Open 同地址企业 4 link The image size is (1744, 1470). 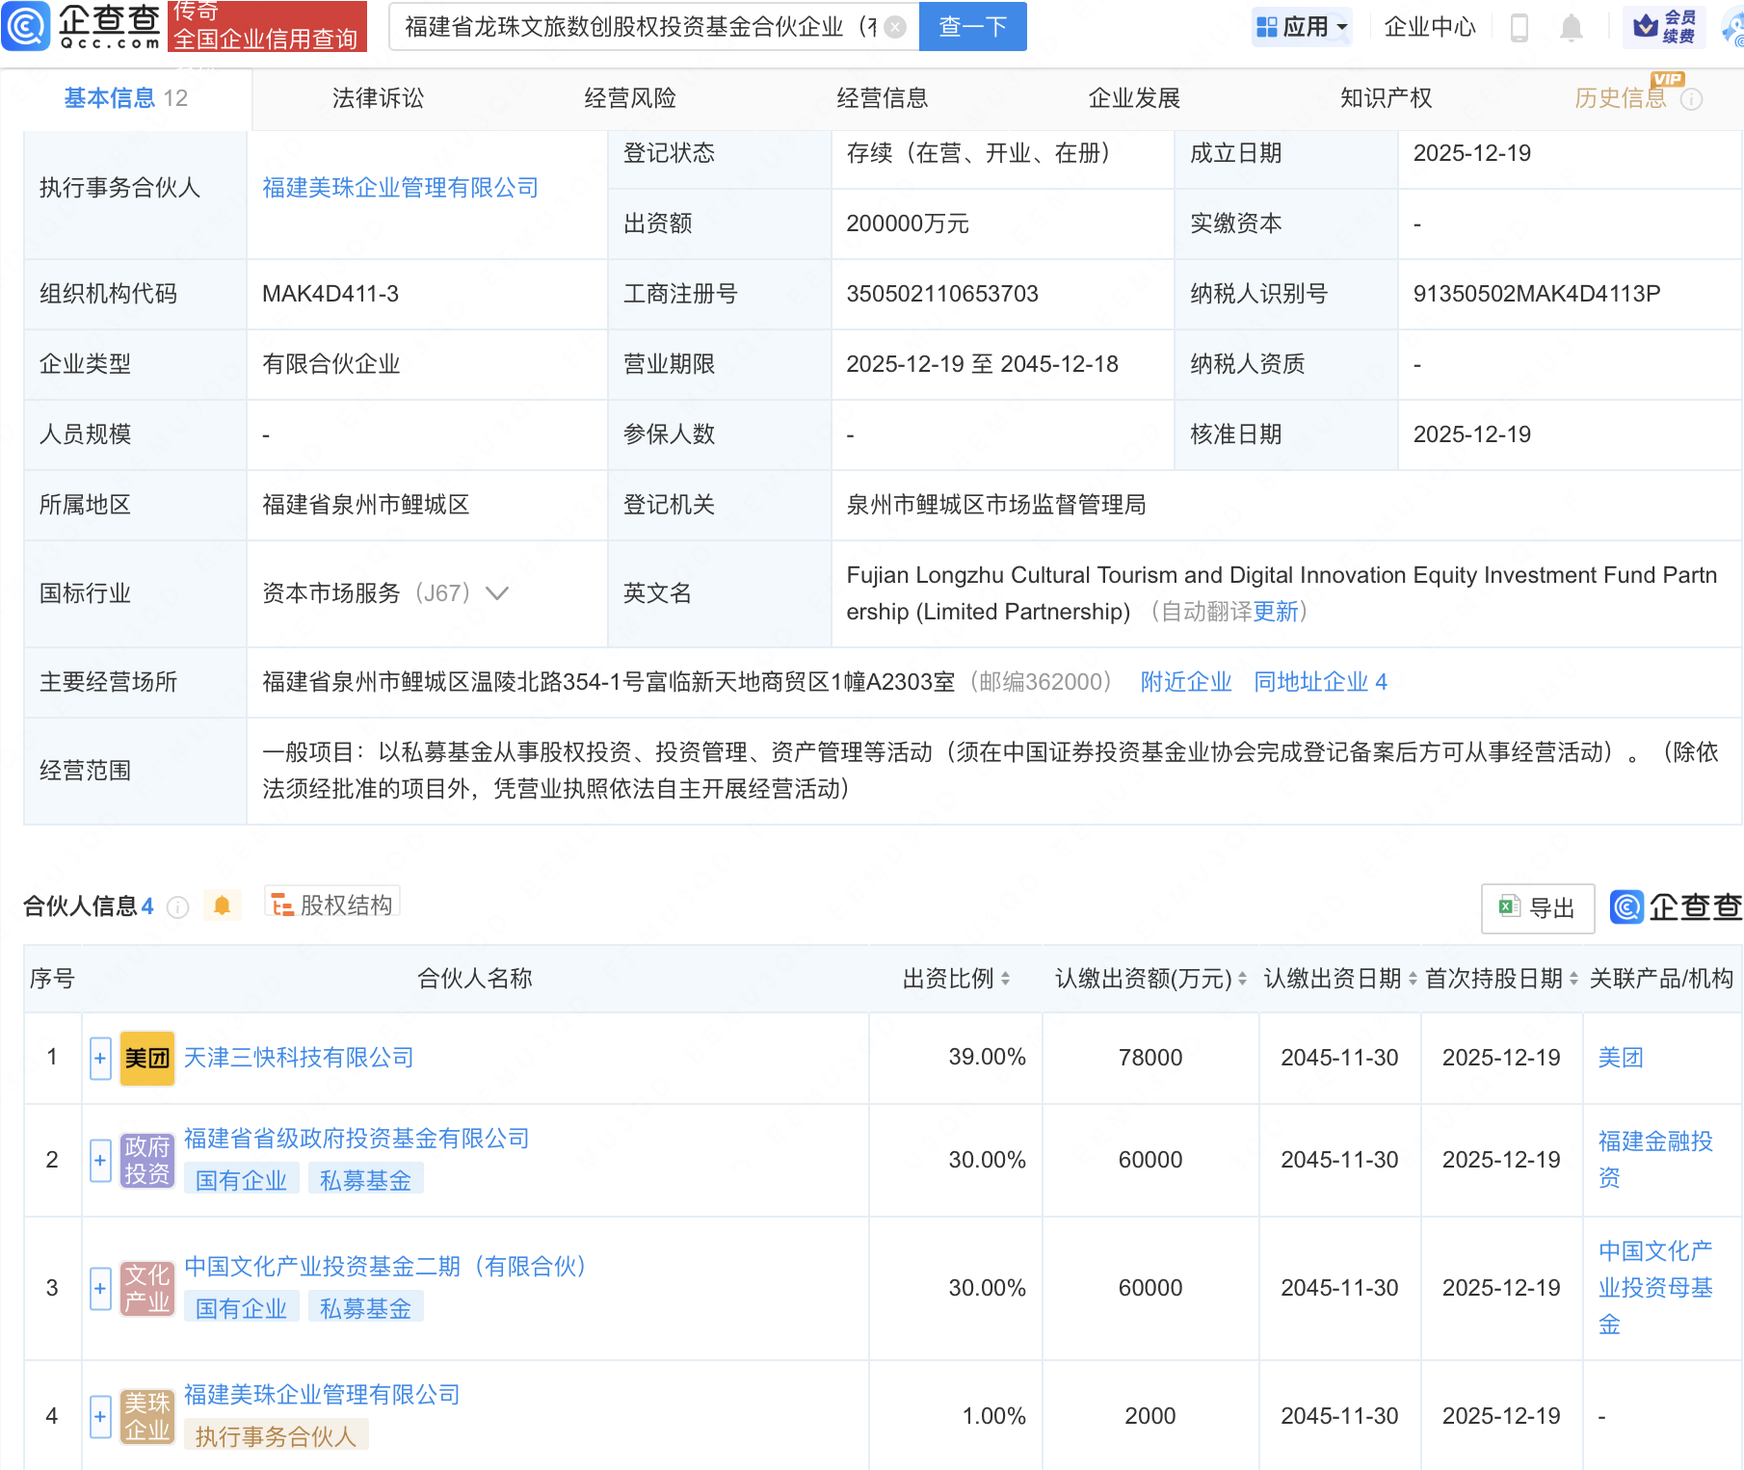click(x=1320, y=682)
